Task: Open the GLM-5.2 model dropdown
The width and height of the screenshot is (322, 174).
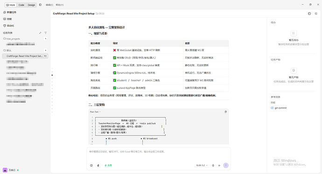Action: coord(202,166)
